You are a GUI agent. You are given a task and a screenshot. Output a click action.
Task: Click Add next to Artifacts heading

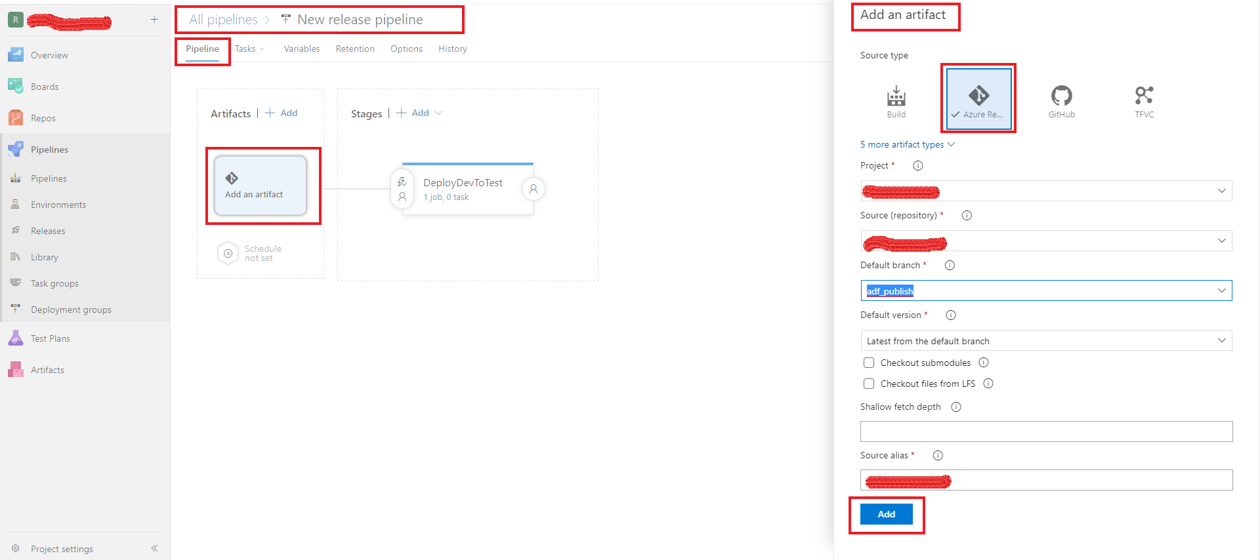(282, 113)
